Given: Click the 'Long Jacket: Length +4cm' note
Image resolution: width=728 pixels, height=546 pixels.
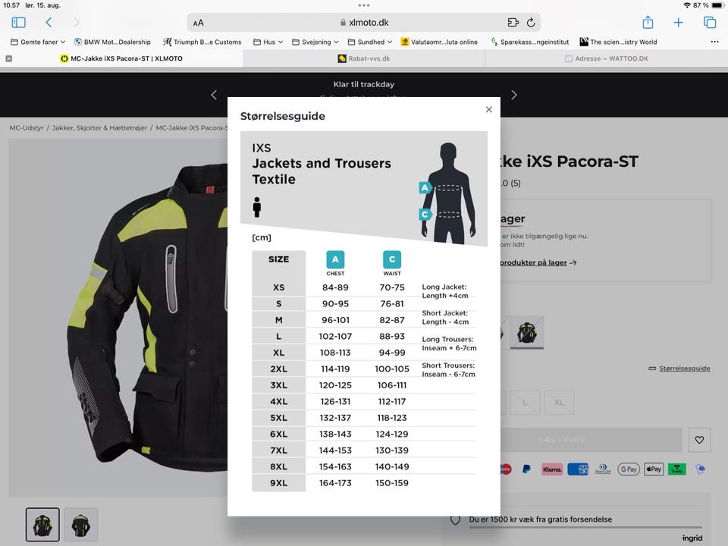Looking at the screenshot, I should 445,291.
